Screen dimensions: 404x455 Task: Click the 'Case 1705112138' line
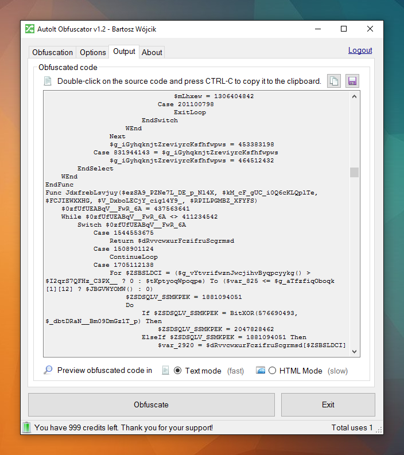click(123, 265)
